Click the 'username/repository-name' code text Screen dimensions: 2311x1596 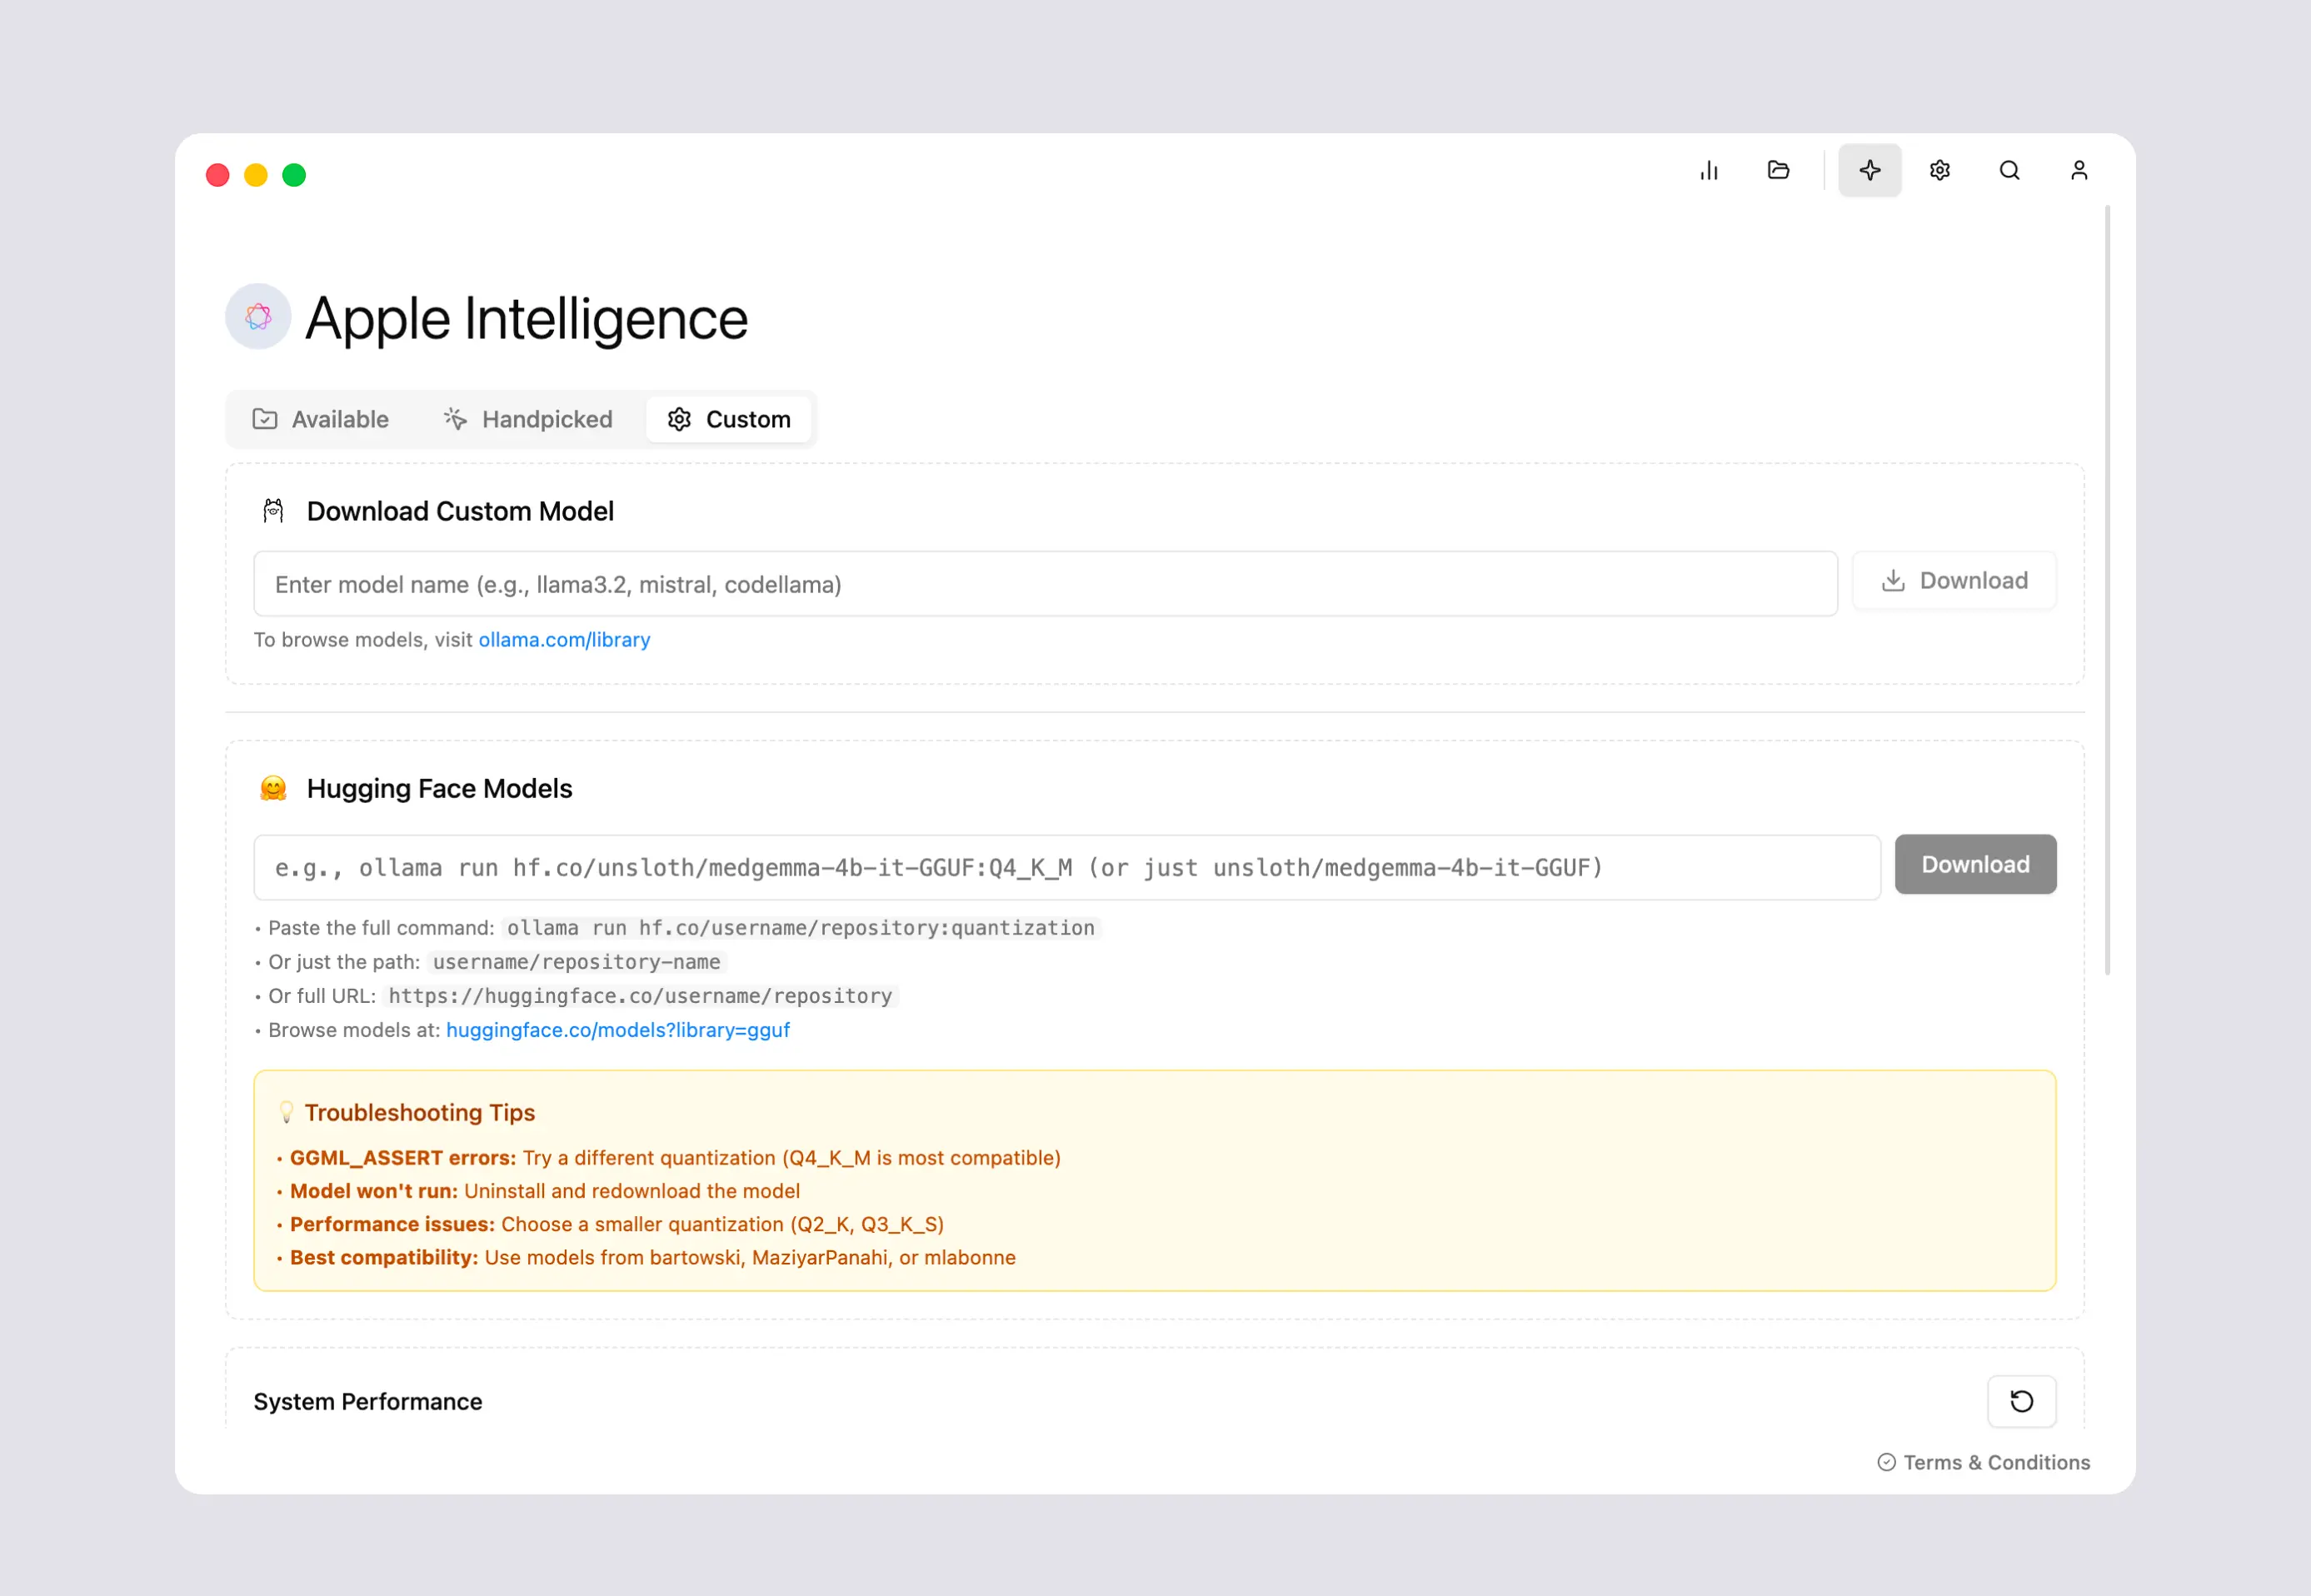[576, 962]
